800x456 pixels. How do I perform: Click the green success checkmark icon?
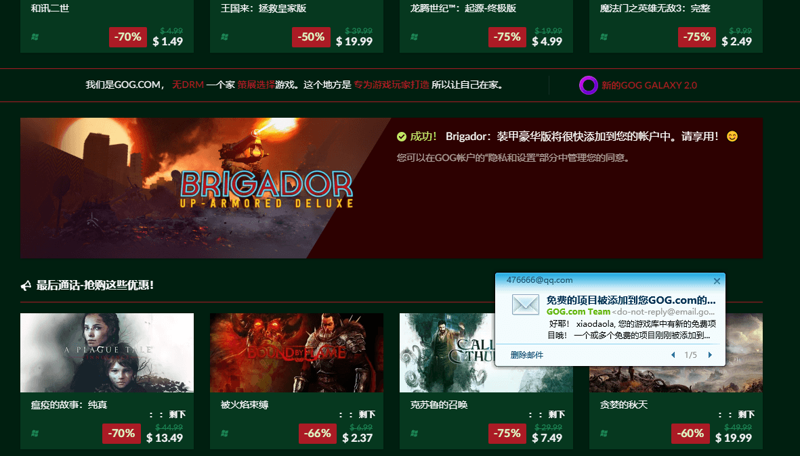[x=402, y=137]
